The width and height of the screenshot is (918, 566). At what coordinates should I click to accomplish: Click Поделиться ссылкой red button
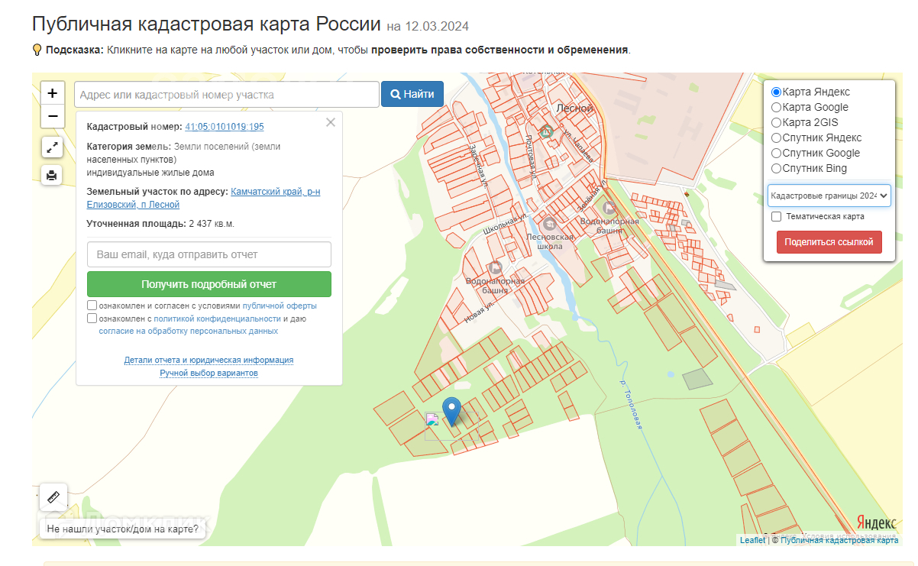[829, 242]
